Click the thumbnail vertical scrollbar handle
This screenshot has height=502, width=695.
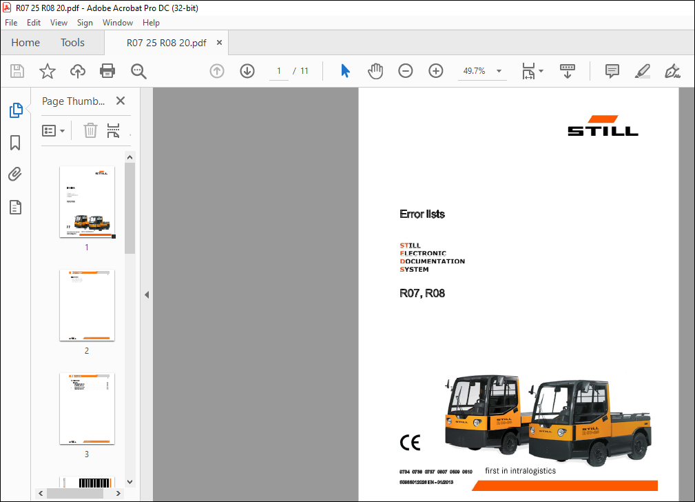pos(130,208)
